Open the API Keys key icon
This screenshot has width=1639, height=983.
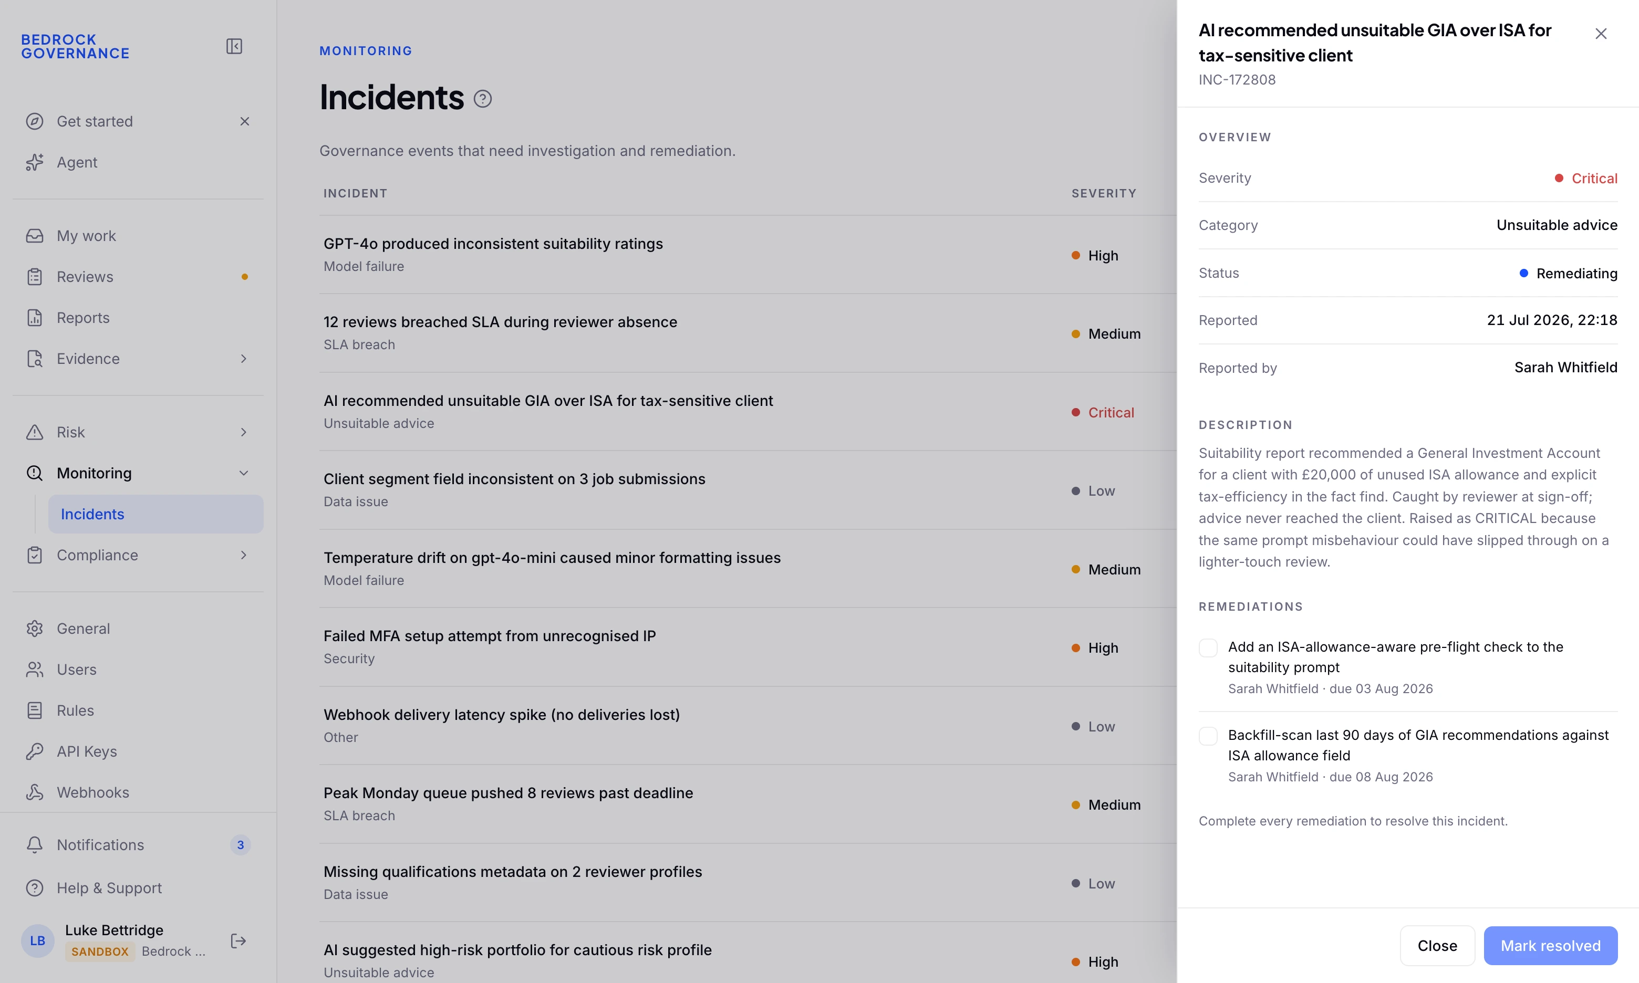click(x=35, y=751)
